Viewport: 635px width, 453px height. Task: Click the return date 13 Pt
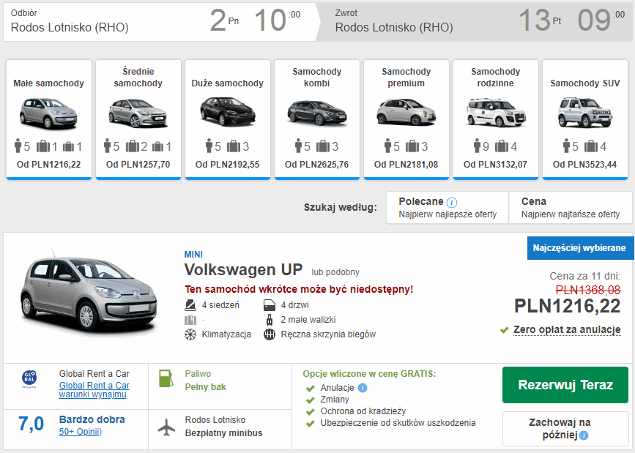(x=541, y=20)
